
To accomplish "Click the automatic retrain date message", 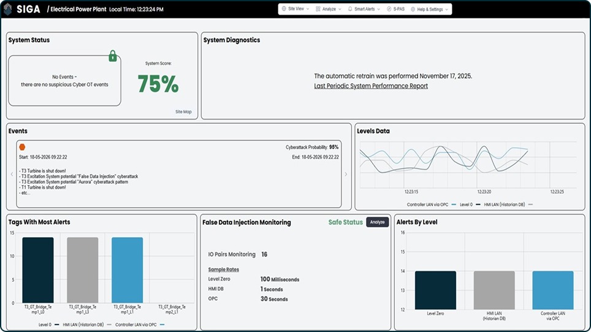I will (x=393, y=76).
